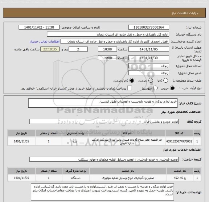Viewport: 209px width, 202px height.
Task: Click the request creator field افضل احمدی
Action: coord(115,42)
